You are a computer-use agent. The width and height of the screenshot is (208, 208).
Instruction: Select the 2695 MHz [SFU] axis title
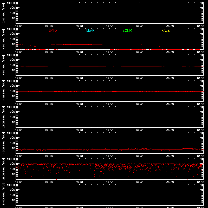(3, 117)
